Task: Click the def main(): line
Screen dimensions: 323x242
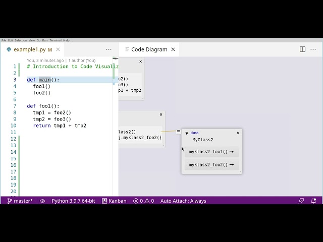Action: click(43, 80)
